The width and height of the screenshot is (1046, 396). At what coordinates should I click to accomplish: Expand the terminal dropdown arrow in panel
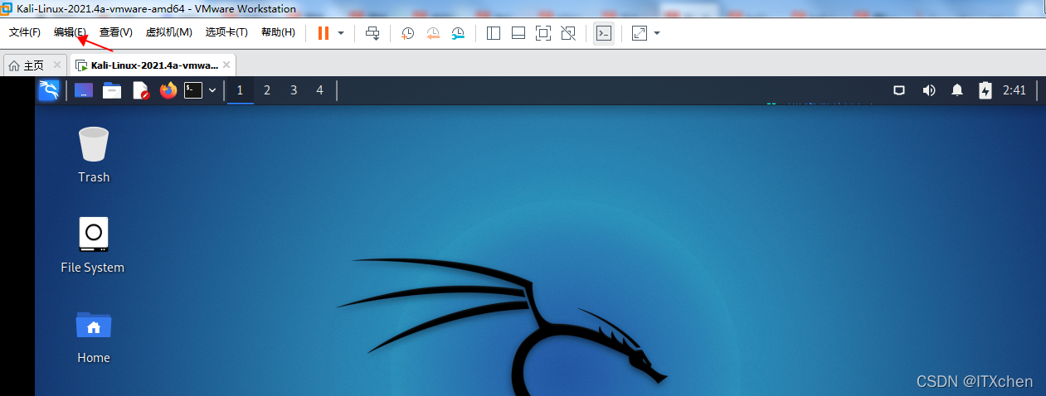pyautogui.click(x=212, y=90)
